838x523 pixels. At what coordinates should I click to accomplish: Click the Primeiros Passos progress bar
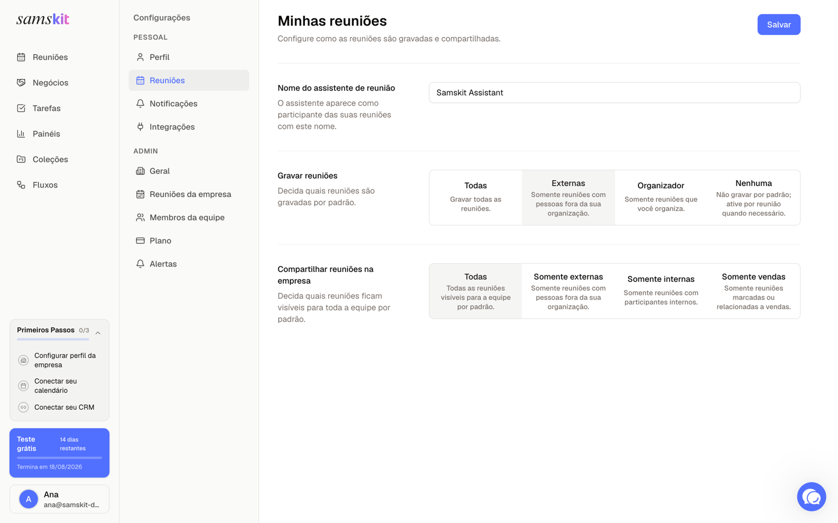click(x=53, y=339)
